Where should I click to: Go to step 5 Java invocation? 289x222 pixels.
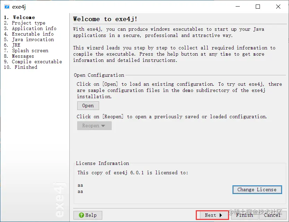[x=29, y=39]
